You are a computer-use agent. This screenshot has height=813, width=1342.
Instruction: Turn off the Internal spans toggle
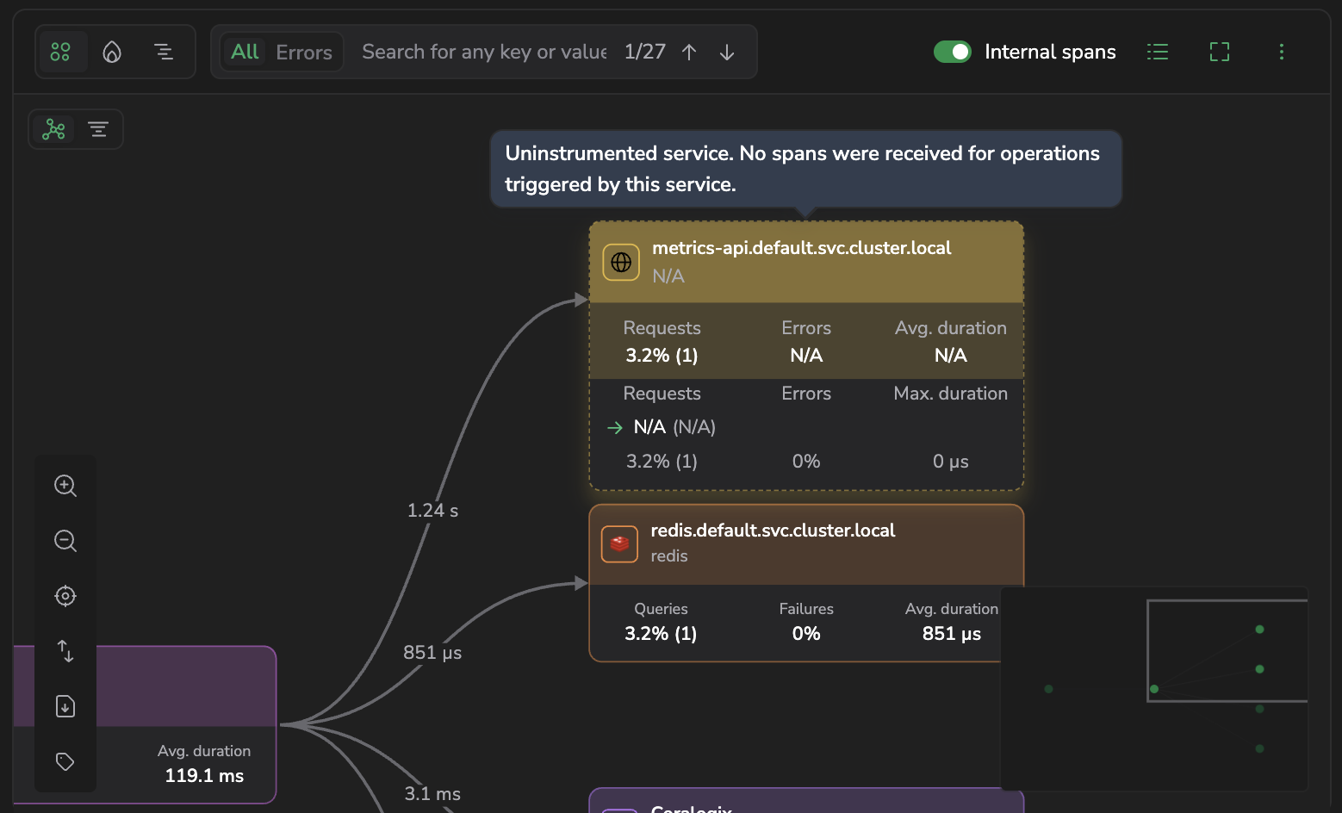(x=953, y=52)
